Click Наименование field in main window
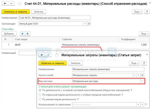This screenshot has width=152, height=109. [55, 18]
